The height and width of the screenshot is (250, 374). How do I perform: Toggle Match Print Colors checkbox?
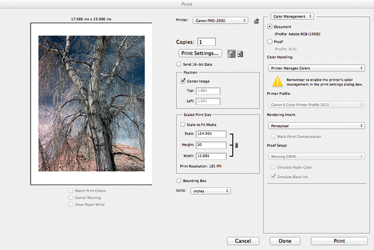(x=70, y=190)
